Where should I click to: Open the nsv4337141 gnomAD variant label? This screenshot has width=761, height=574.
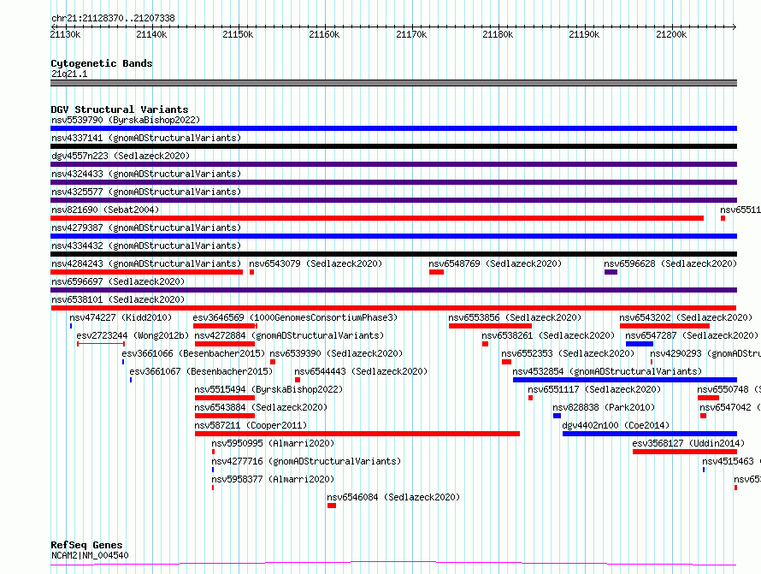coord(146,138)
